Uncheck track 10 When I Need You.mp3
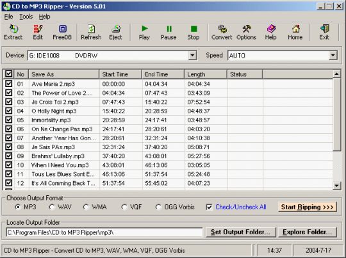This screenshot has width=346, height=258. pyautogui.click(x=9, y=165)
